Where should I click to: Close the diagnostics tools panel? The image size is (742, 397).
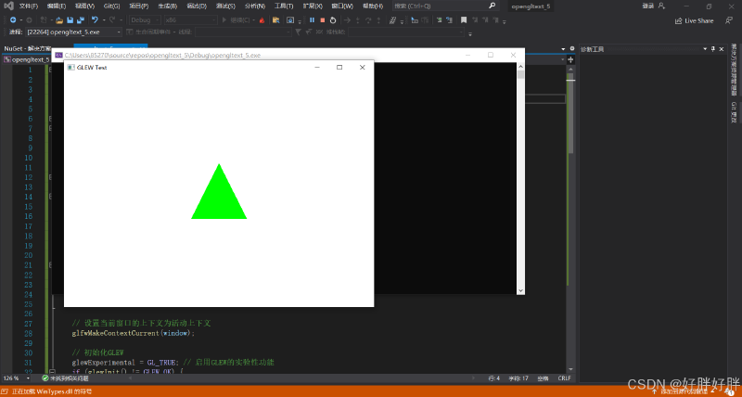(722, 49)
